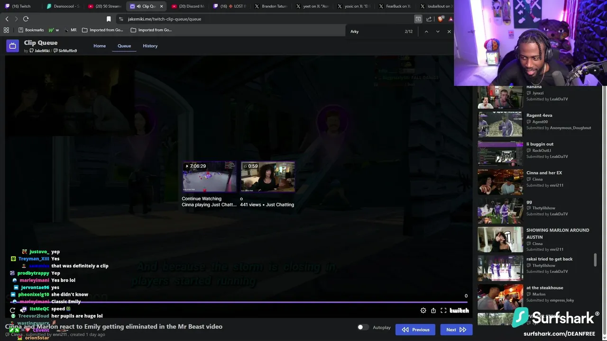Screen dimensions: 607x341
Task: Open the picture-in-picture toolbar icon
Action: pyautogui.click(x=418, y=19)
